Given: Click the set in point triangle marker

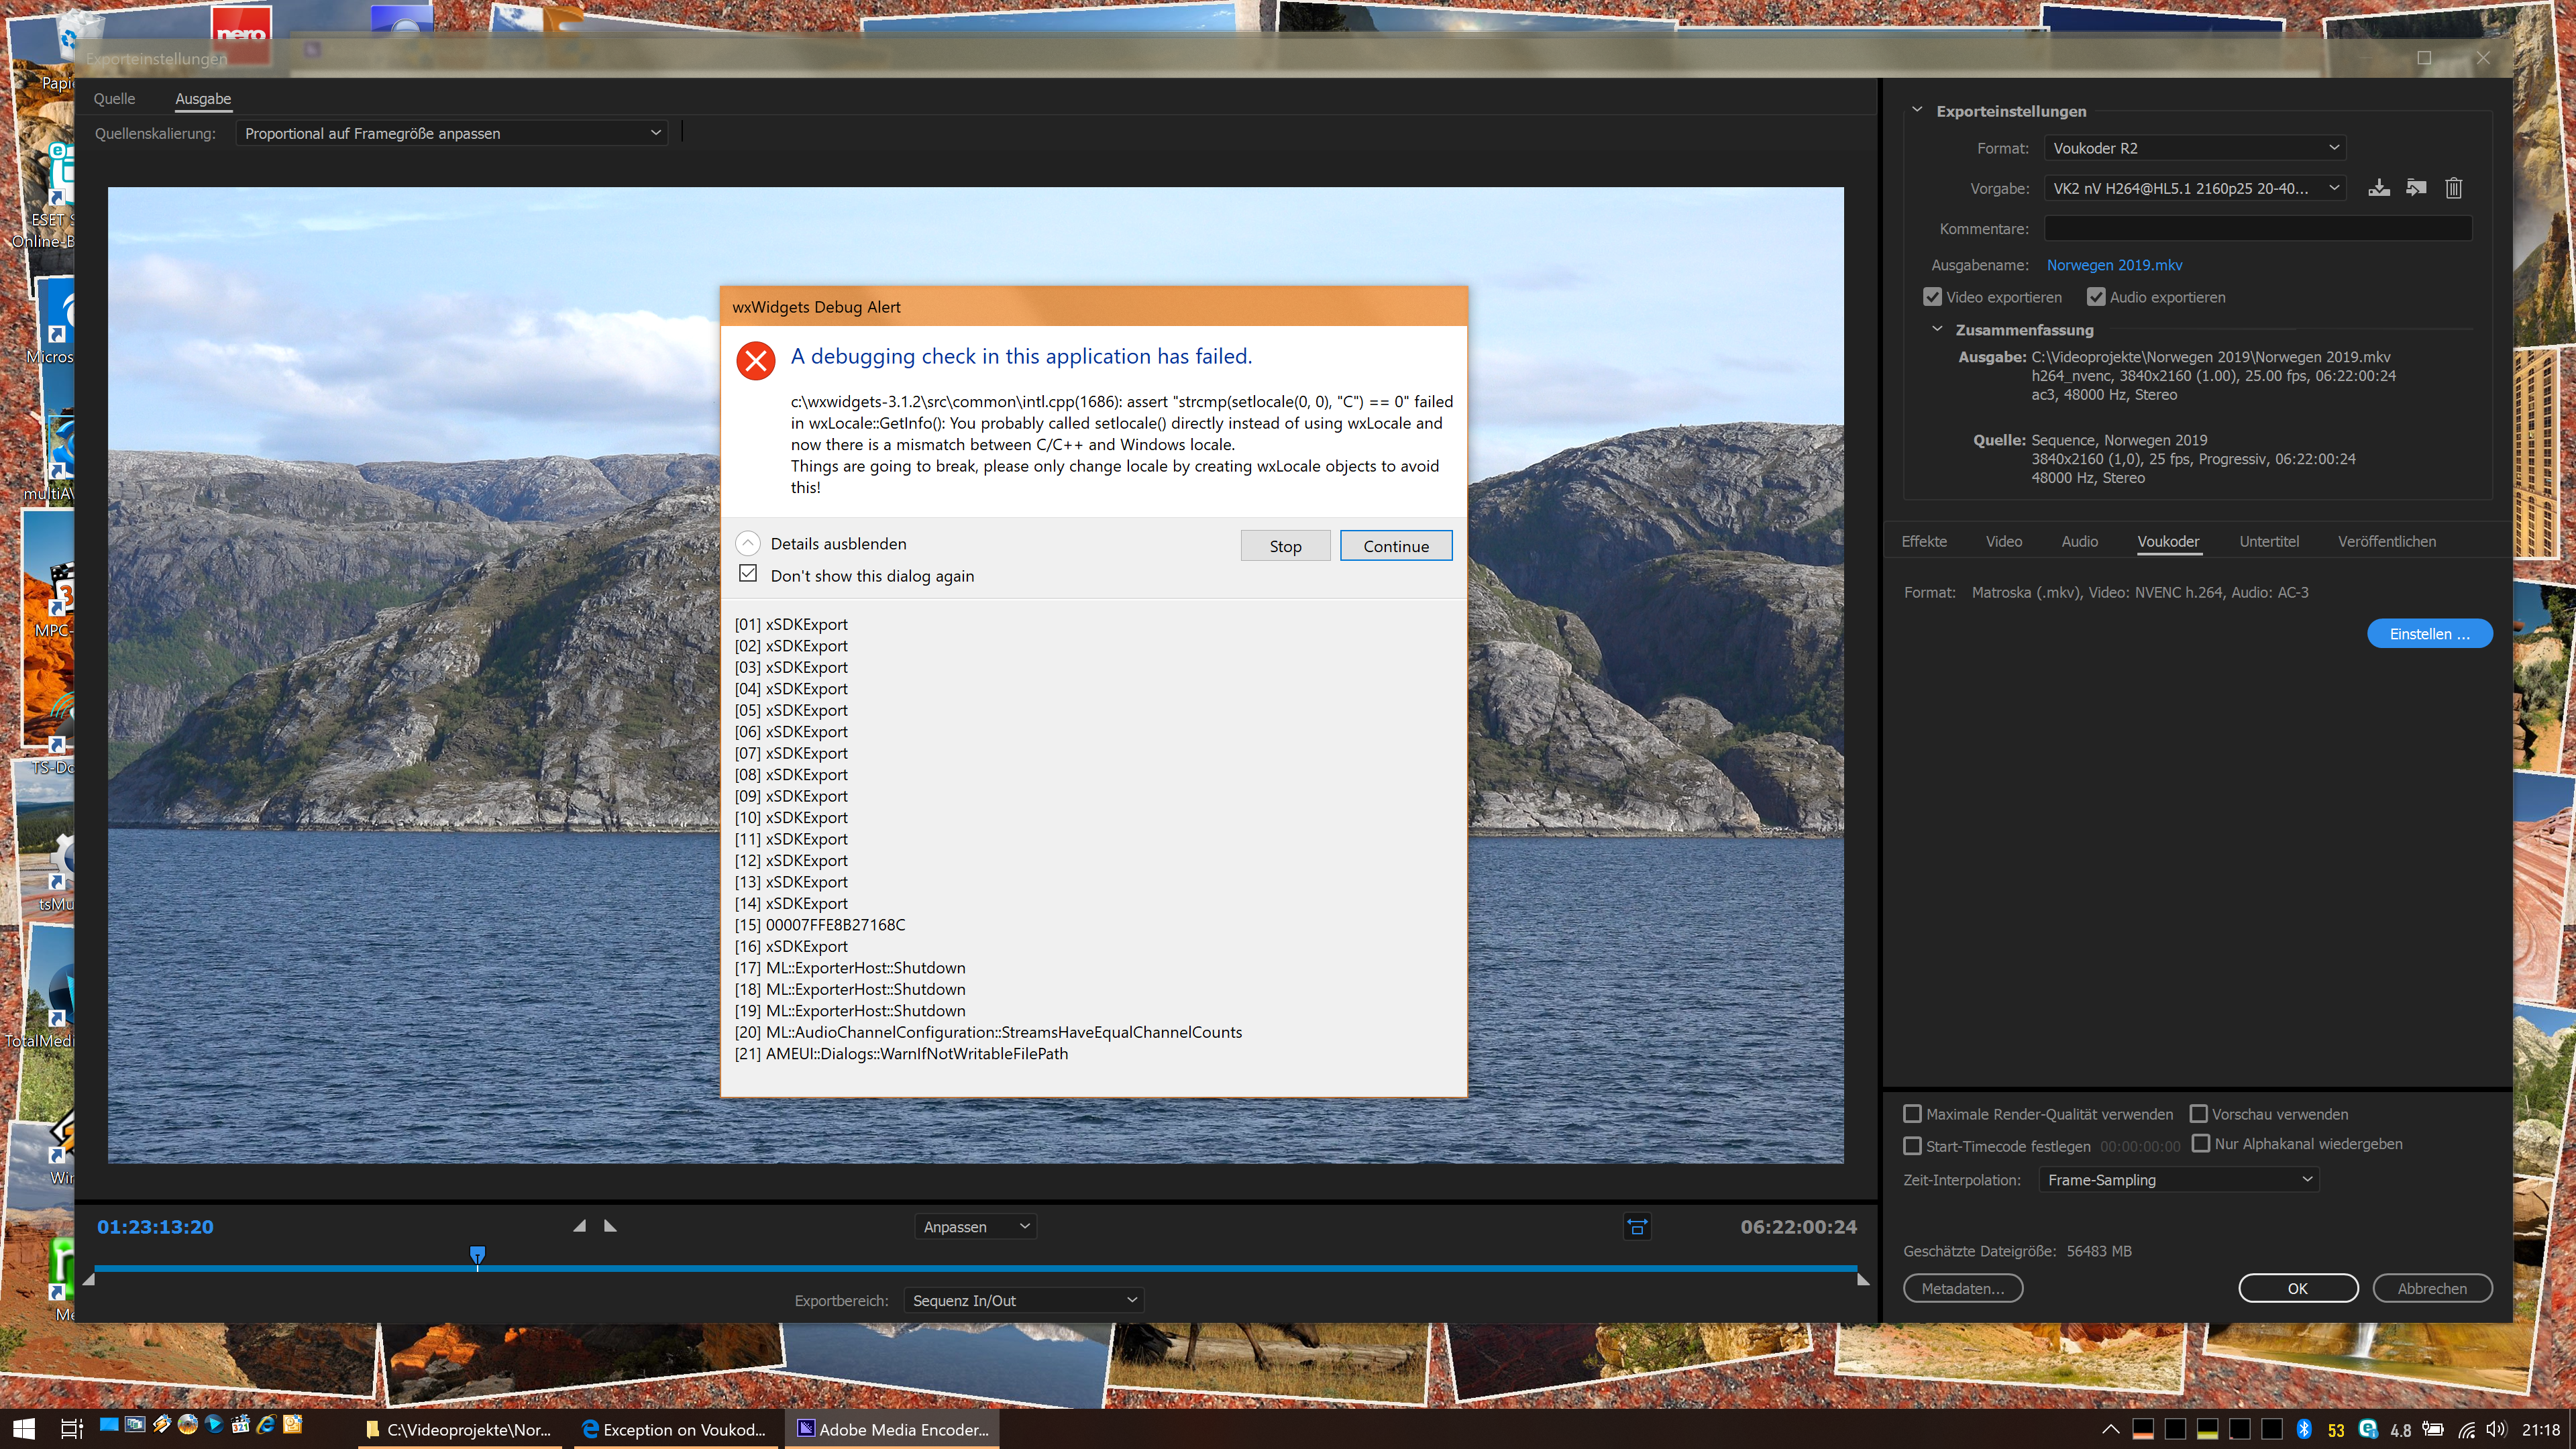Looking at the screenshot, I should (579, 1226).
